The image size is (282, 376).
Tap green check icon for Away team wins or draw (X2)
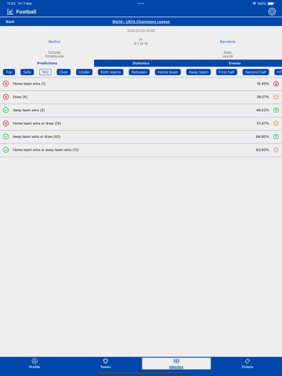coord(5,136)
